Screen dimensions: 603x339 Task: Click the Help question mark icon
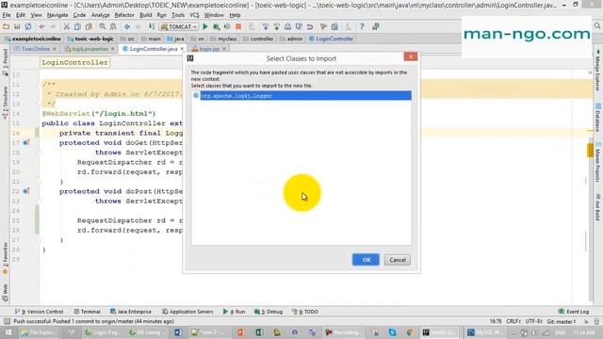coord(362,26)
